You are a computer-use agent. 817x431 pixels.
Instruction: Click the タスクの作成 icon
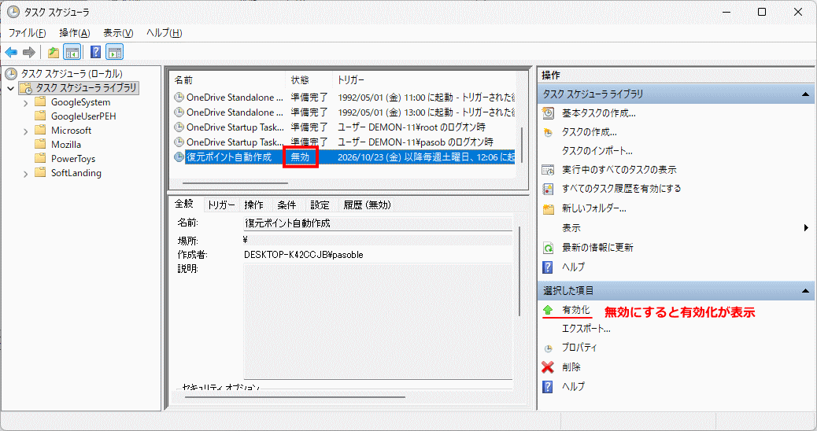coord(548,132)
